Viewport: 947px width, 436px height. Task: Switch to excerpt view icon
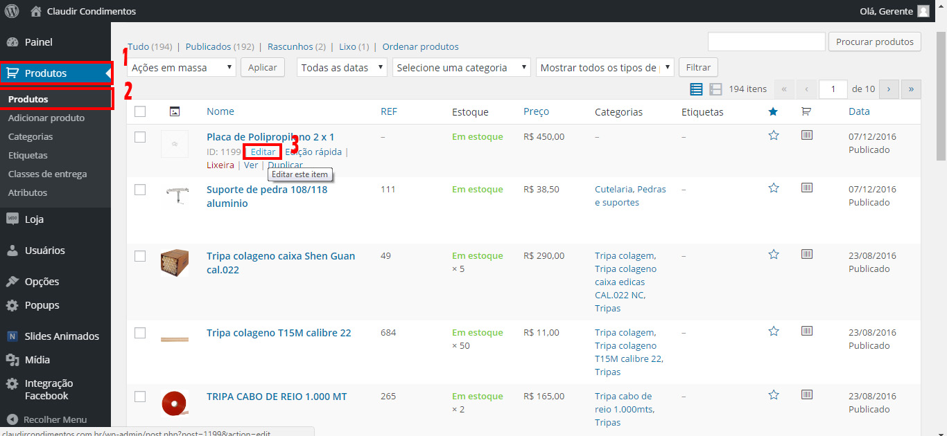click(715, 89)
